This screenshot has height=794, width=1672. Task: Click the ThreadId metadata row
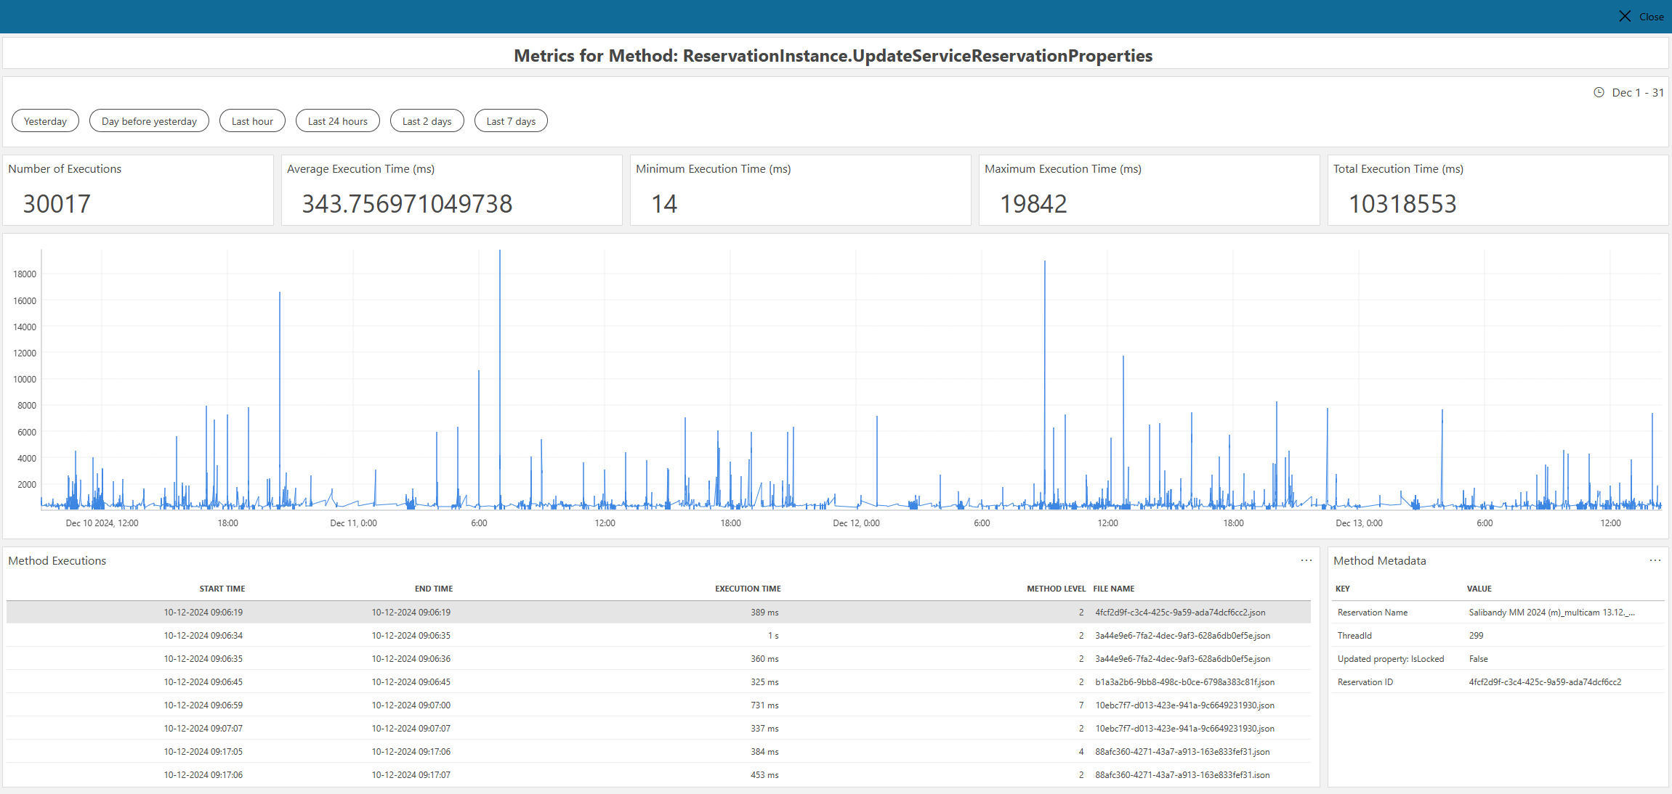(x=1498, y=635)
